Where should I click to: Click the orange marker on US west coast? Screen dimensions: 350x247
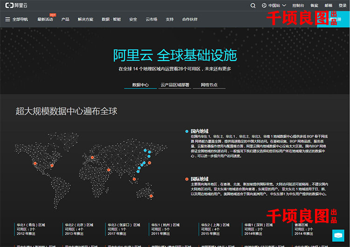[35, 163]
